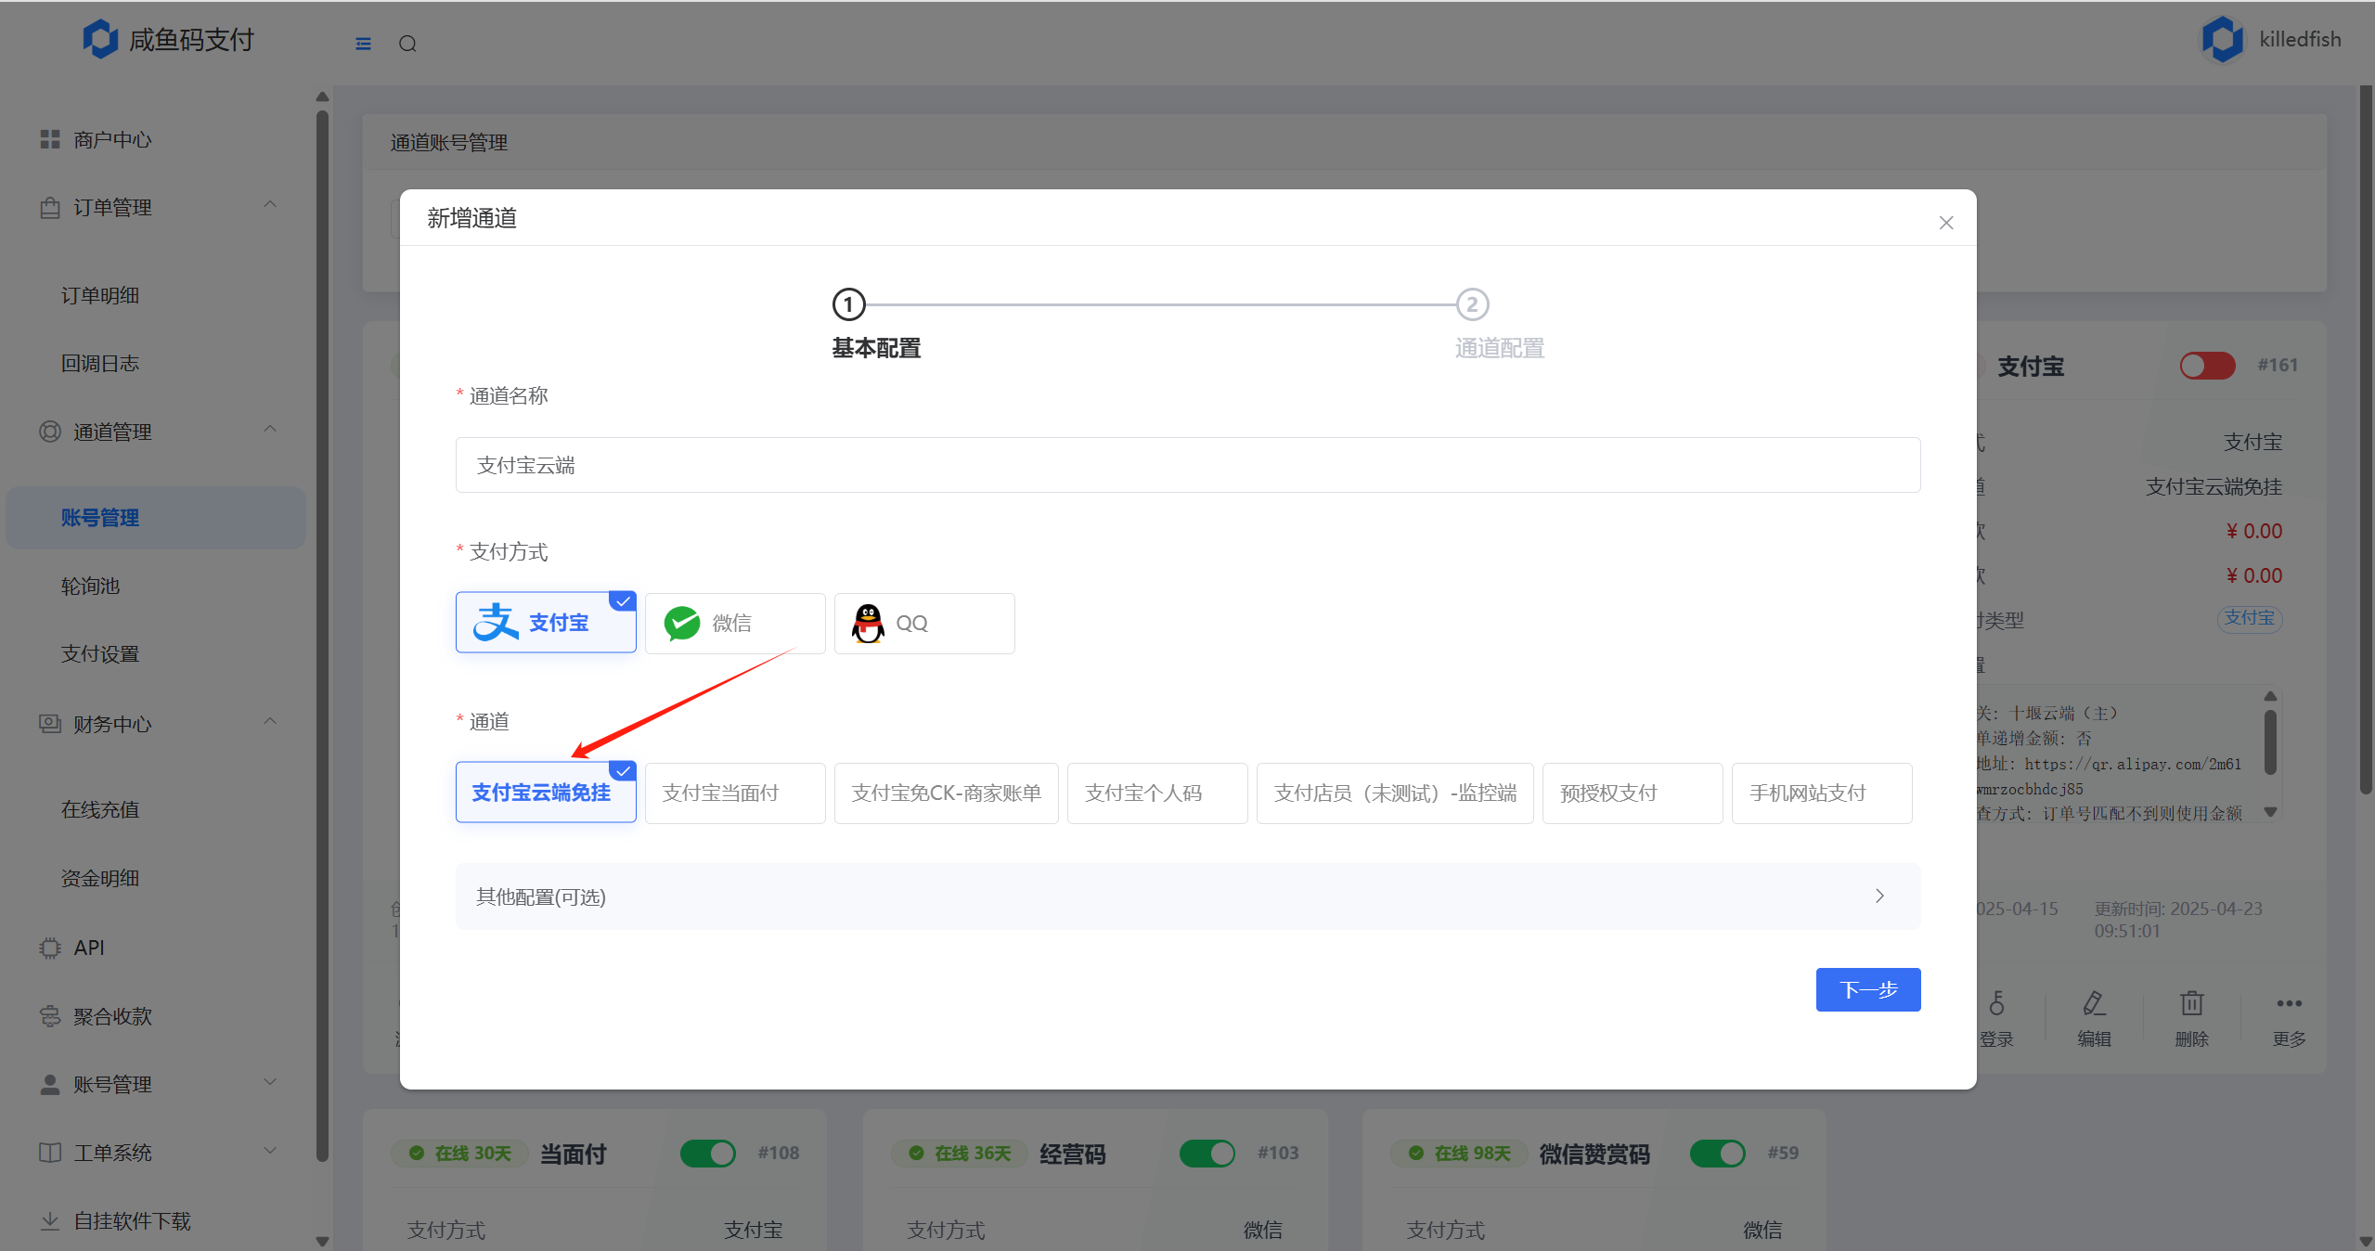Select the 支付宝 payment method

click(546, 623)
